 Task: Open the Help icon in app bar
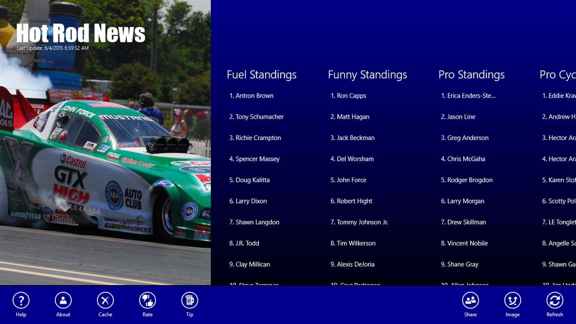(x=21, y=300)
